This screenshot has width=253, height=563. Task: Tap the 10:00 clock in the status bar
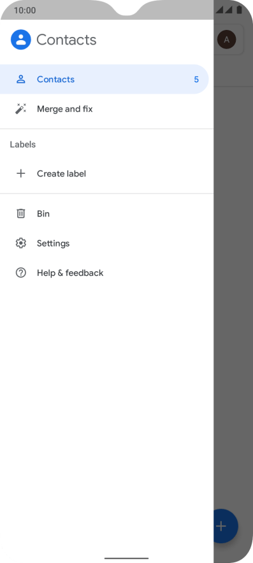click(x=25, y=10)
